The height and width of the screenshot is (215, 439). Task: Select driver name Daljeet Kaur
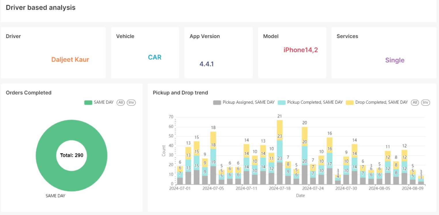tap(70, 60)
